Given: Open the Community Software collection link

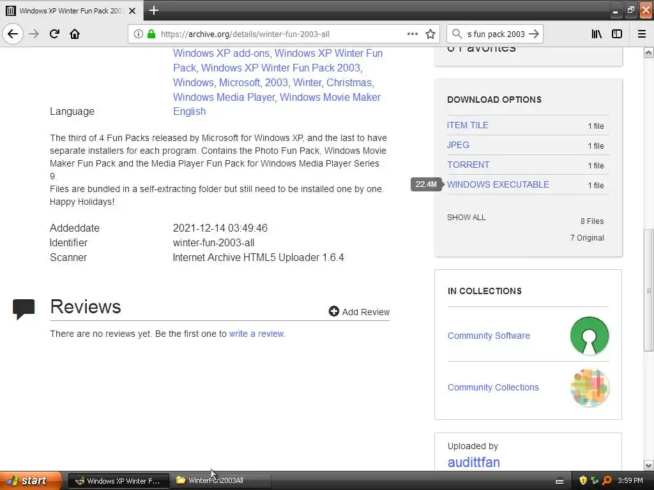Looking at the screenshot, I should tap(489, 336).
